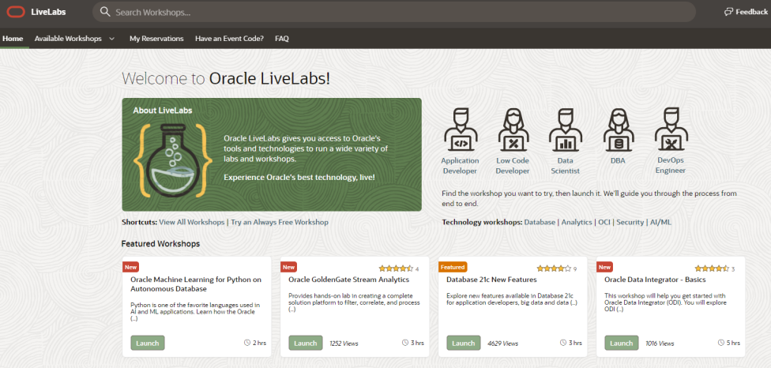Viewport: 771px width, 368px height.
Task: Open the OCI technology workshops link
Action: (604, 222)
